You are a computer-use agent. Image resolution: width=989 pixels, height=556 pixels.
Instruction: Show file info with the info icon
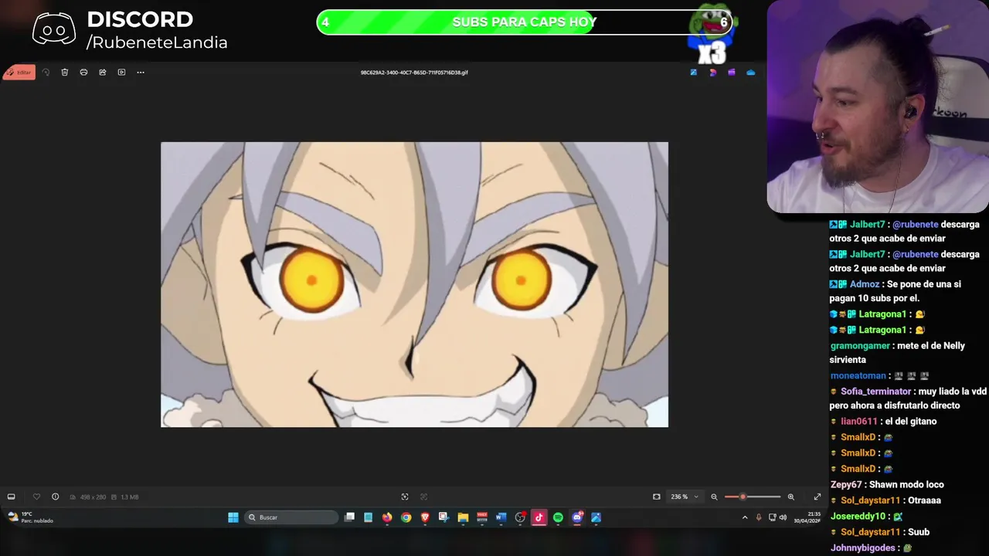(x=55, y=497)
